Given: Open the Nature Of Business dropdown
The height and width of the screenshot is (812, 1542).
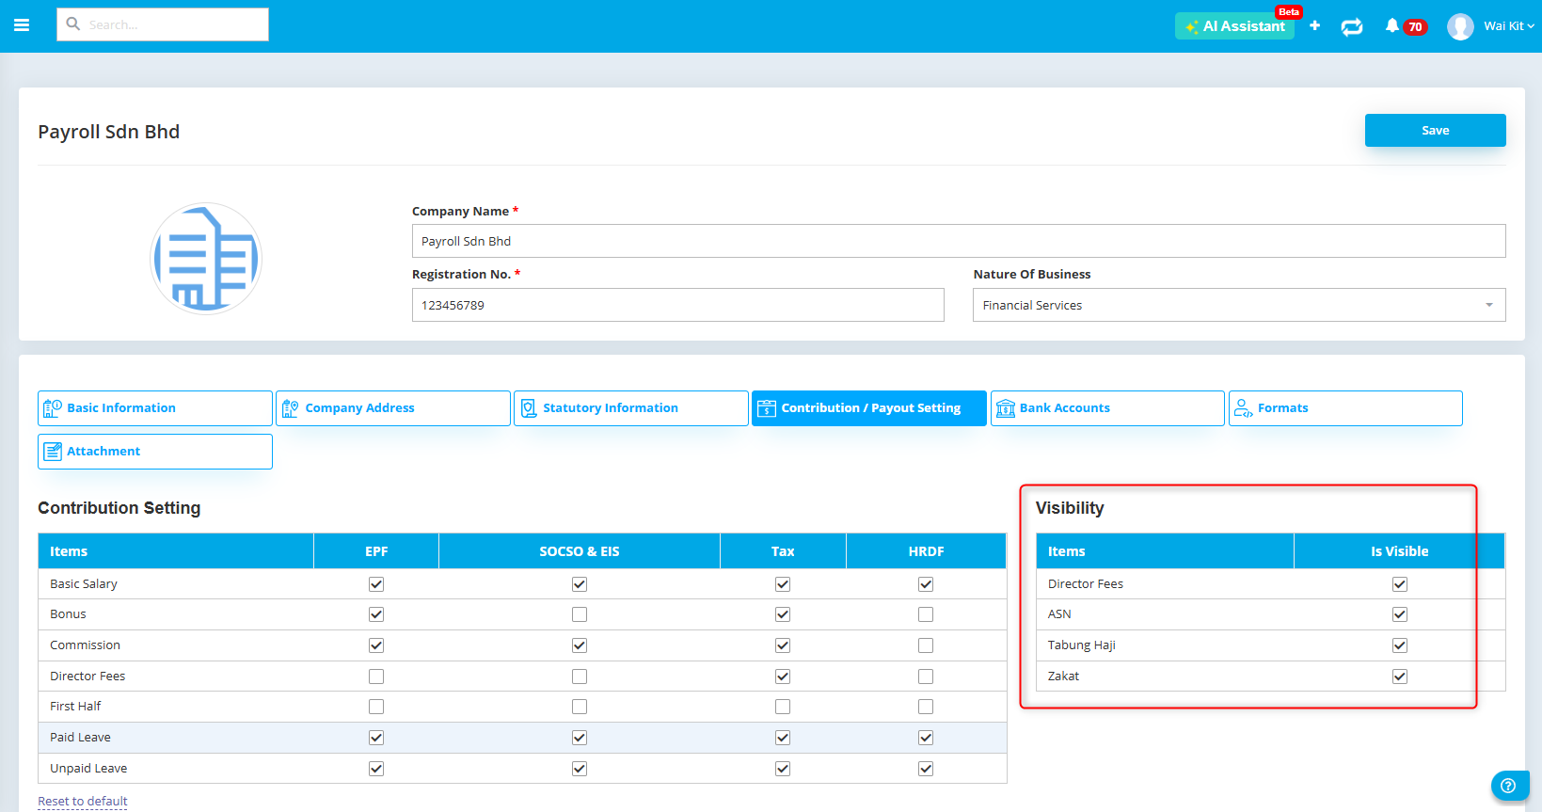Looking at the screenshot, I should click(x=1239, y=305).
